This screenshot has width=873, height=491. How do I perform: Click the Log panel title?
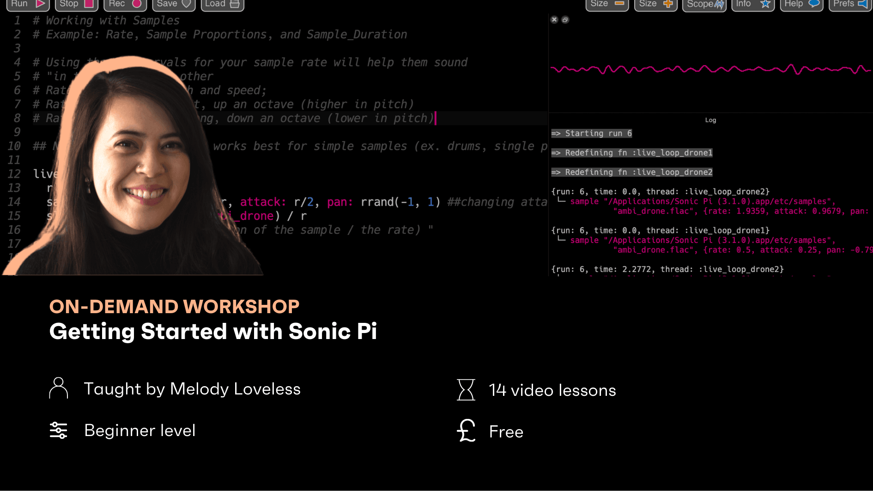point(710,120)
